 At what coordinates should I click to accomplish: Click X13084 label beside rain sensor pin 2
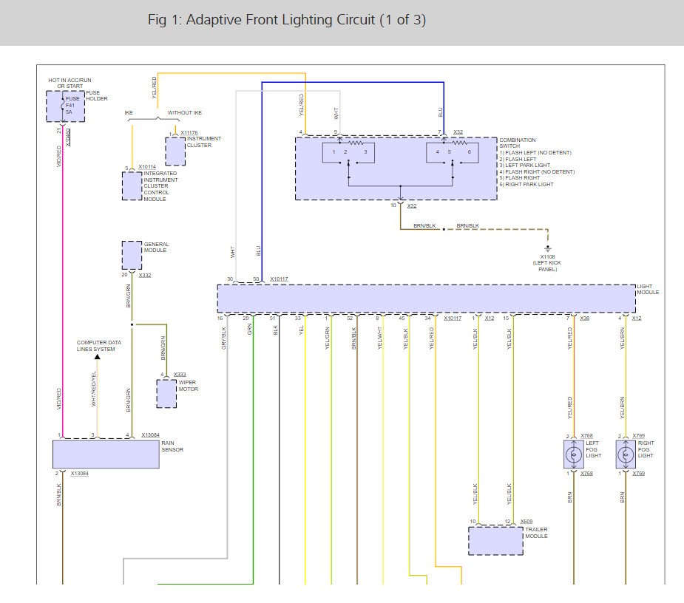pos(79,474)
